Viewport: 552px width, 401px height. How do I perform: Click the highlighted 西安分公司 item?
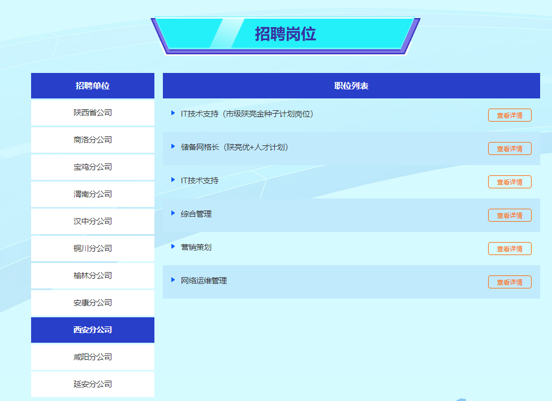pyautogui.click(x=93, y=330)
